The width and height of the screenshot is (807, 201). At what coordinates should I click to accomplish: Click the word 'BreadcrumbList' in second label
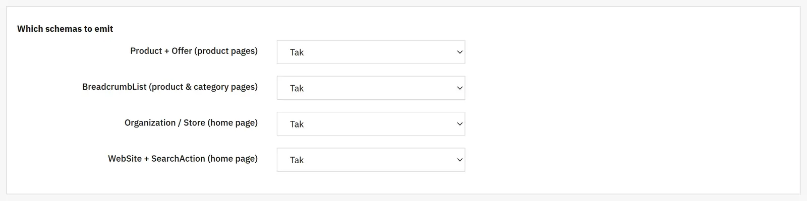coord(114,87)
